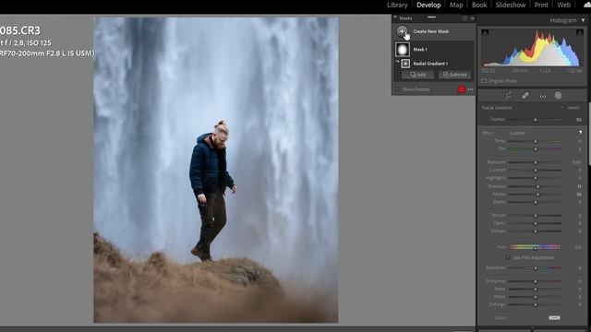Screen dimensions: 591x332
Task: Click the Feather value field
Action: [579, 120]
